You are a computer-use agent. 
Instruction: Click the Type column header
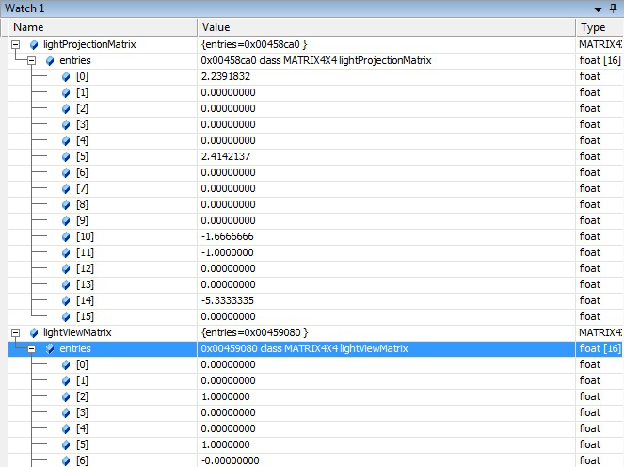click(x=599, y=27)
